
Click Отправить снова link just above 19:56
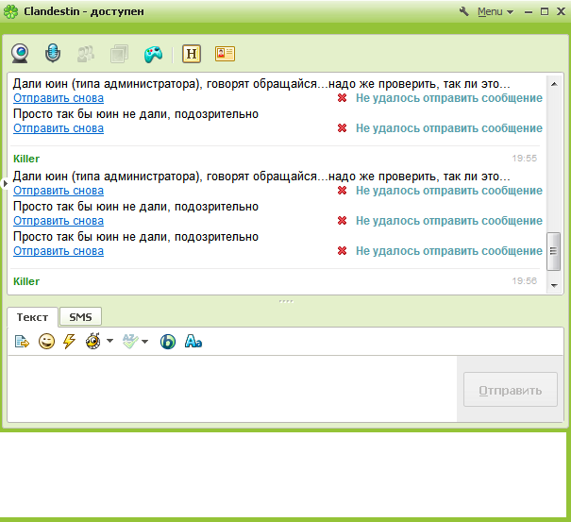[x=59, y=251]
